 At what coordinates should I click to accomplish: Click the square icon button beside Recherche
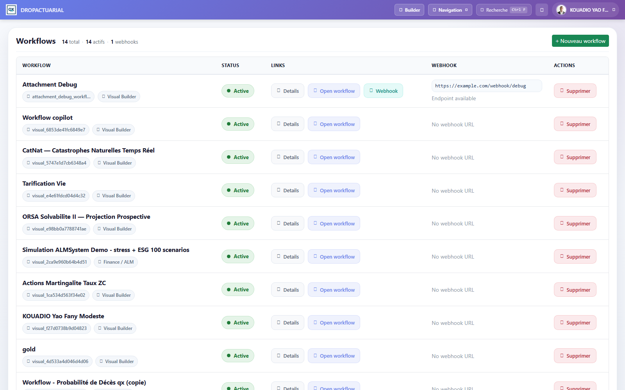point(542,10)
